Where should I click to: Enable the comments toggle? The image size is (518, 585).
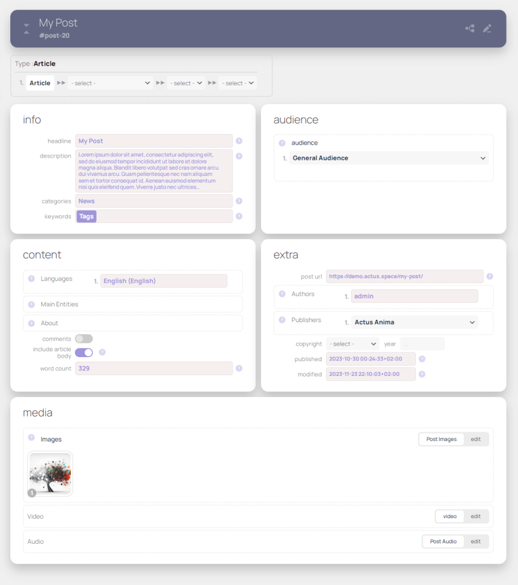point(84,339)
